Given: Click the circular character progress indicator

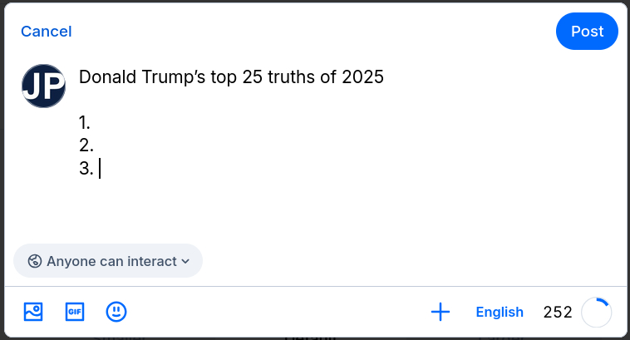Looking at the screenshot, I should point(596,313).
